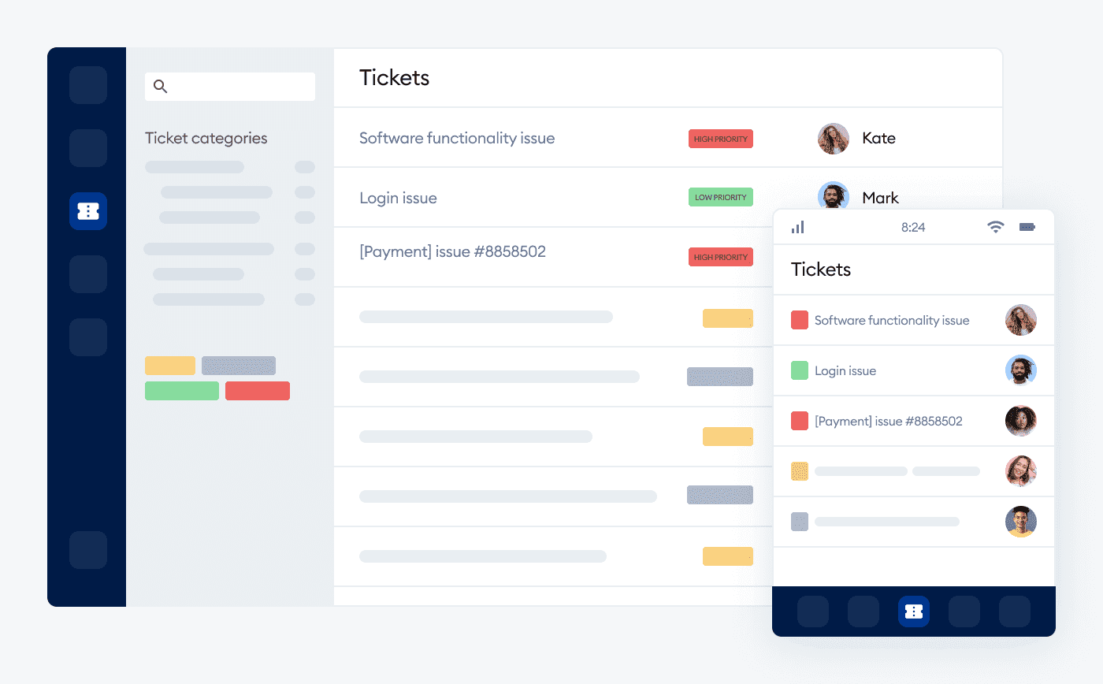Click the signal strength bars icon

[x=798, y=227]
